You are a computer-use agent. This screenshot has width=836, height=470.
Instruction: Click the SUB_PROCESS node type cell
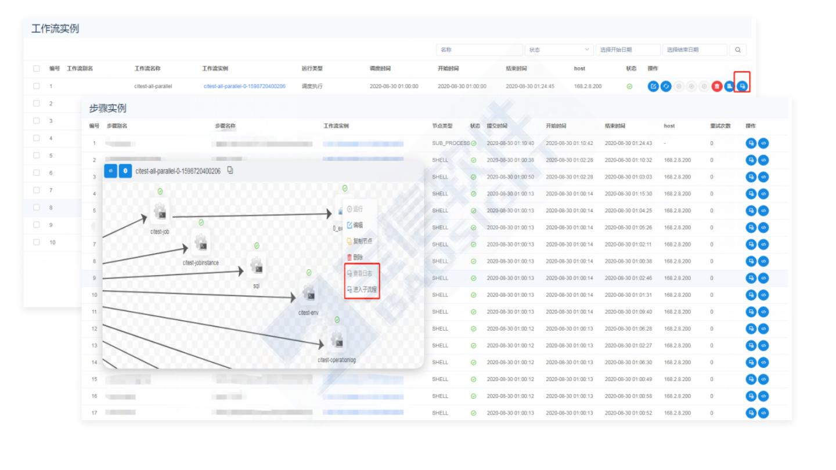pyautogui.click(x=451, y=143)
